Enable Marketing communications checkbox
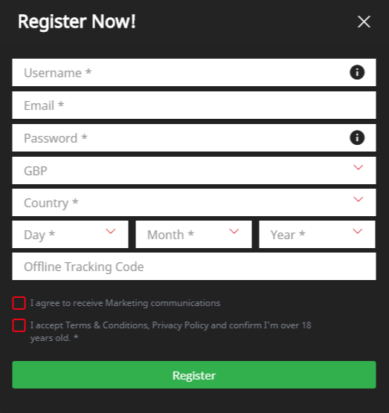This screenshot has height=413, width=389. [19, 303]
